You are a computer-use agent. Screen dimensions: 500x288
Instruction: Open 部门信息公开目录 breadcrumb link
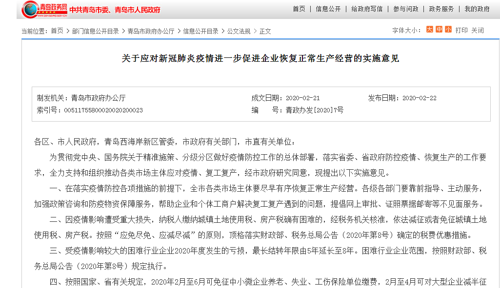point(95,31)
